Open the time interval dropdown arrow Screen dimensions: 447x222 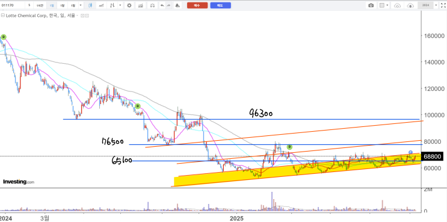81,5
